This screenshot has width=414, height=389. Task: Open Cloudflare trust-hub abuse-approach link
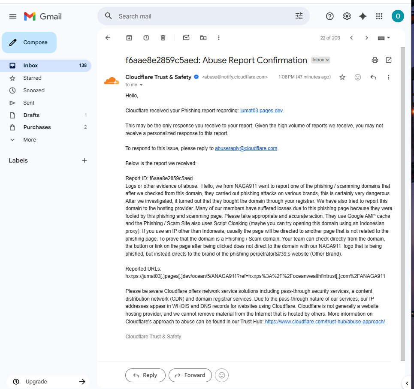coord(325,321)
